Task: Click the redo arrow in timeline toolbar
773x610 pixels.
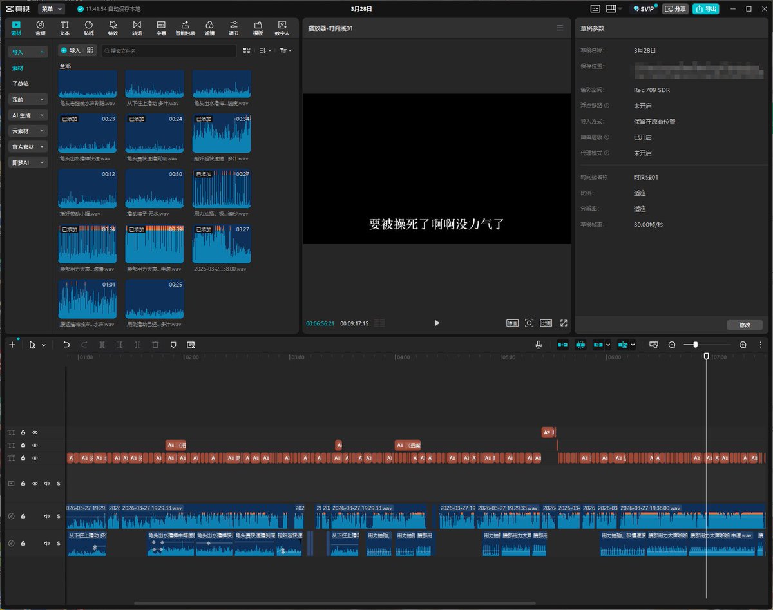Action: tap(84, 345)
